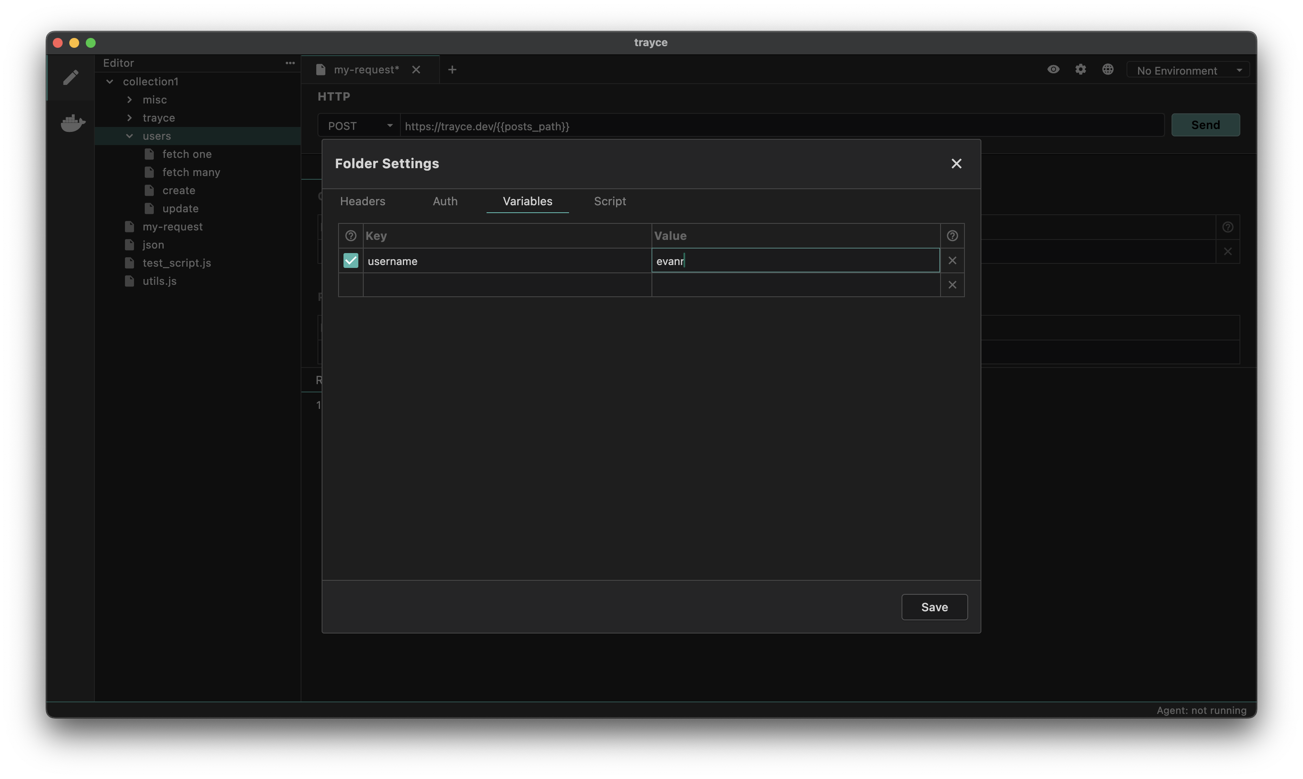
Task: Open the No Environment dropdown
Action: 1188,70
